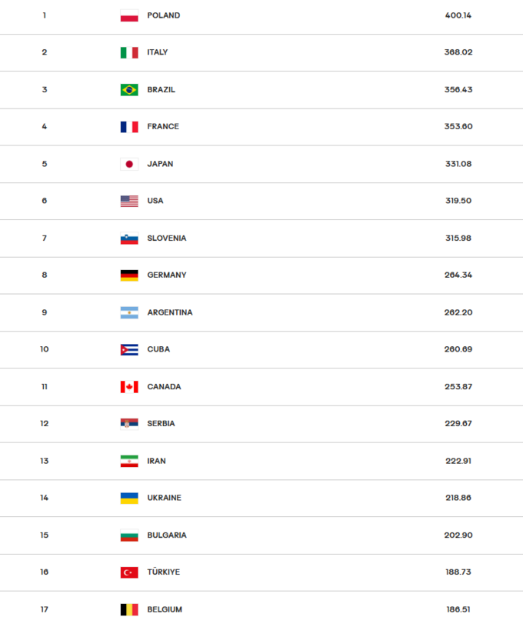Viewport: 523px width, 617px height.
Task: Select the France flag icon
Action: (129, 127)
